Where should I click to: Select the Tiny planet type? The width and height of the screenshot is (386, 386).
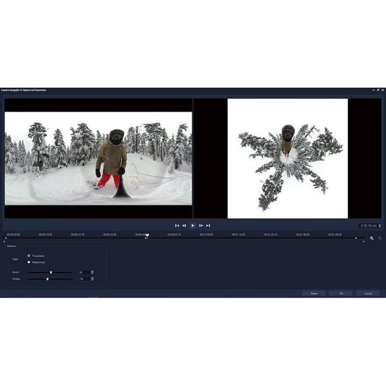point(29,256)
